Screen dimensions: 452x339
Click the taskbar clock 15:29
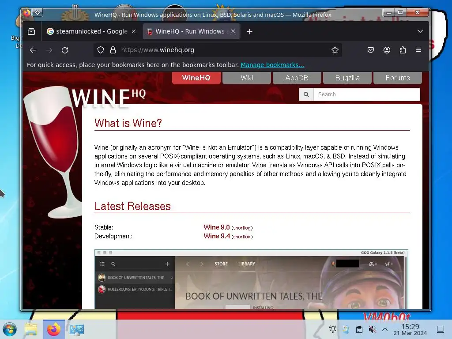(x=410, y=327)
